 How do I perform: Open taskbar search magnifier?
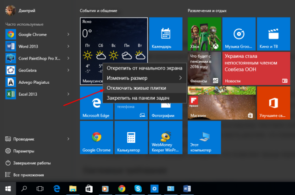(x=24, y=189)
